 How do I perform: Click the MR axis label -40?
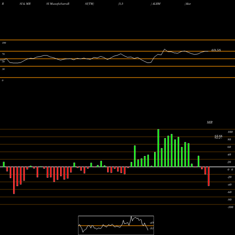[x=229, y=185]
